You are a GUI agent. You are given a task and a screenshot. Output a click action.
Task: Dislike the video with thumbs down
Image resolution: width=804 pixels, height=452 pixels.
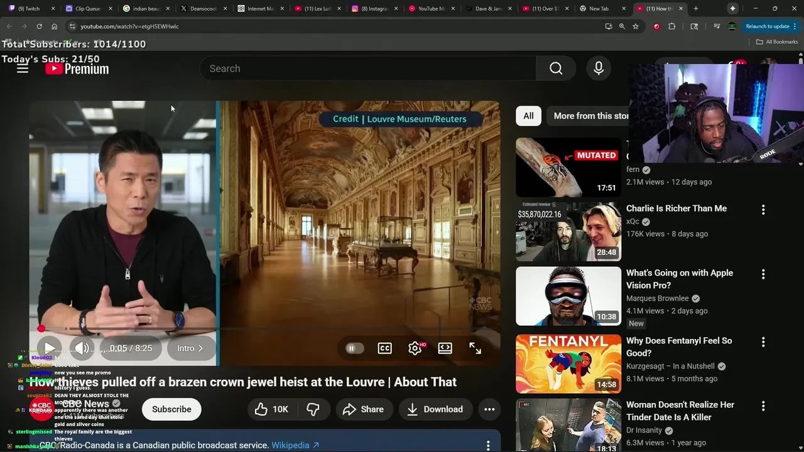[x=313, y=409]
